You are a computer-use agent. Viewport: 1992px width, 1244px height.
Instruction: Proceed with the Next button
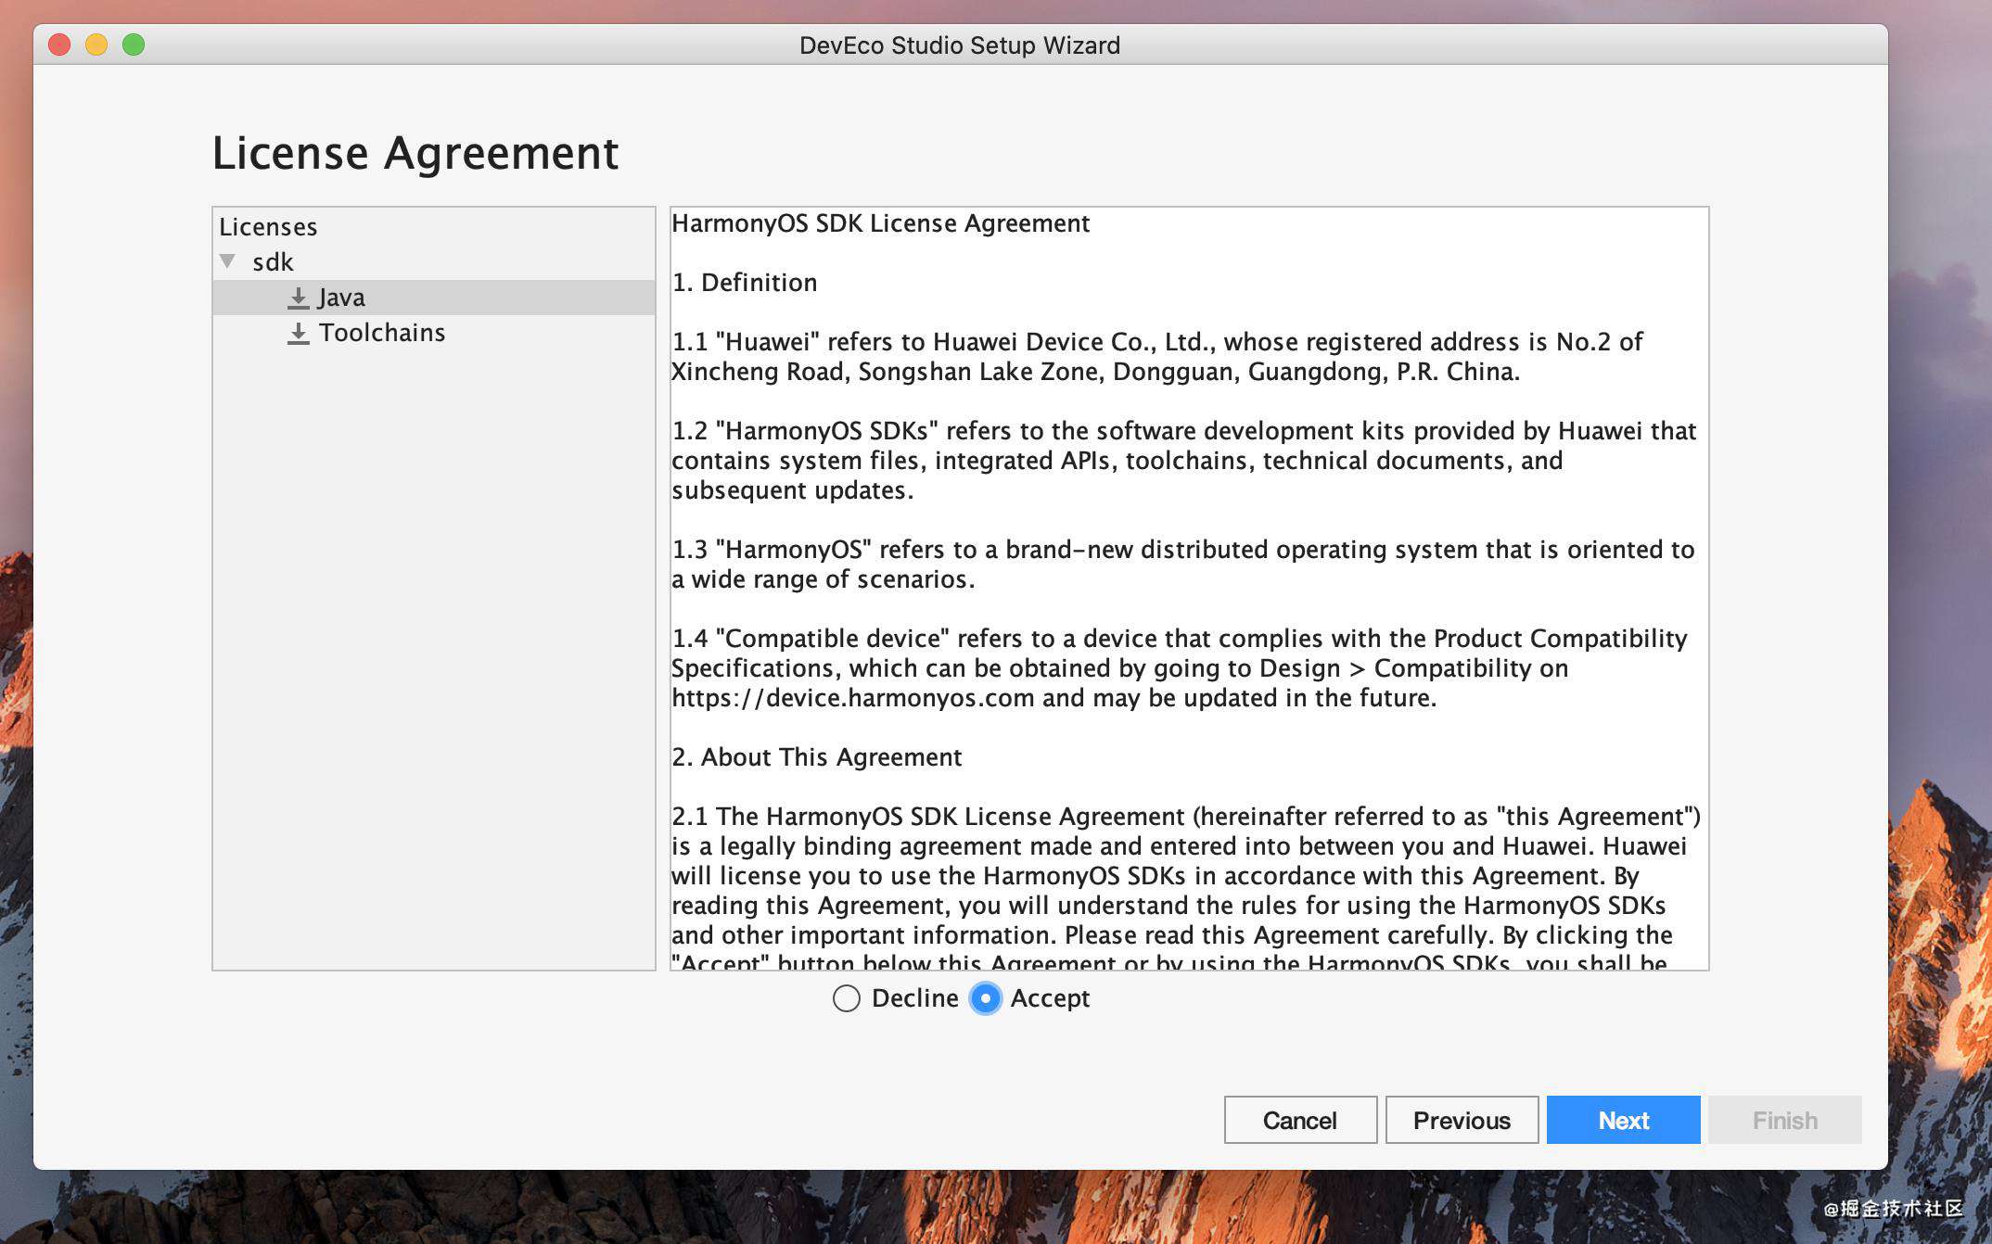1623,1120
